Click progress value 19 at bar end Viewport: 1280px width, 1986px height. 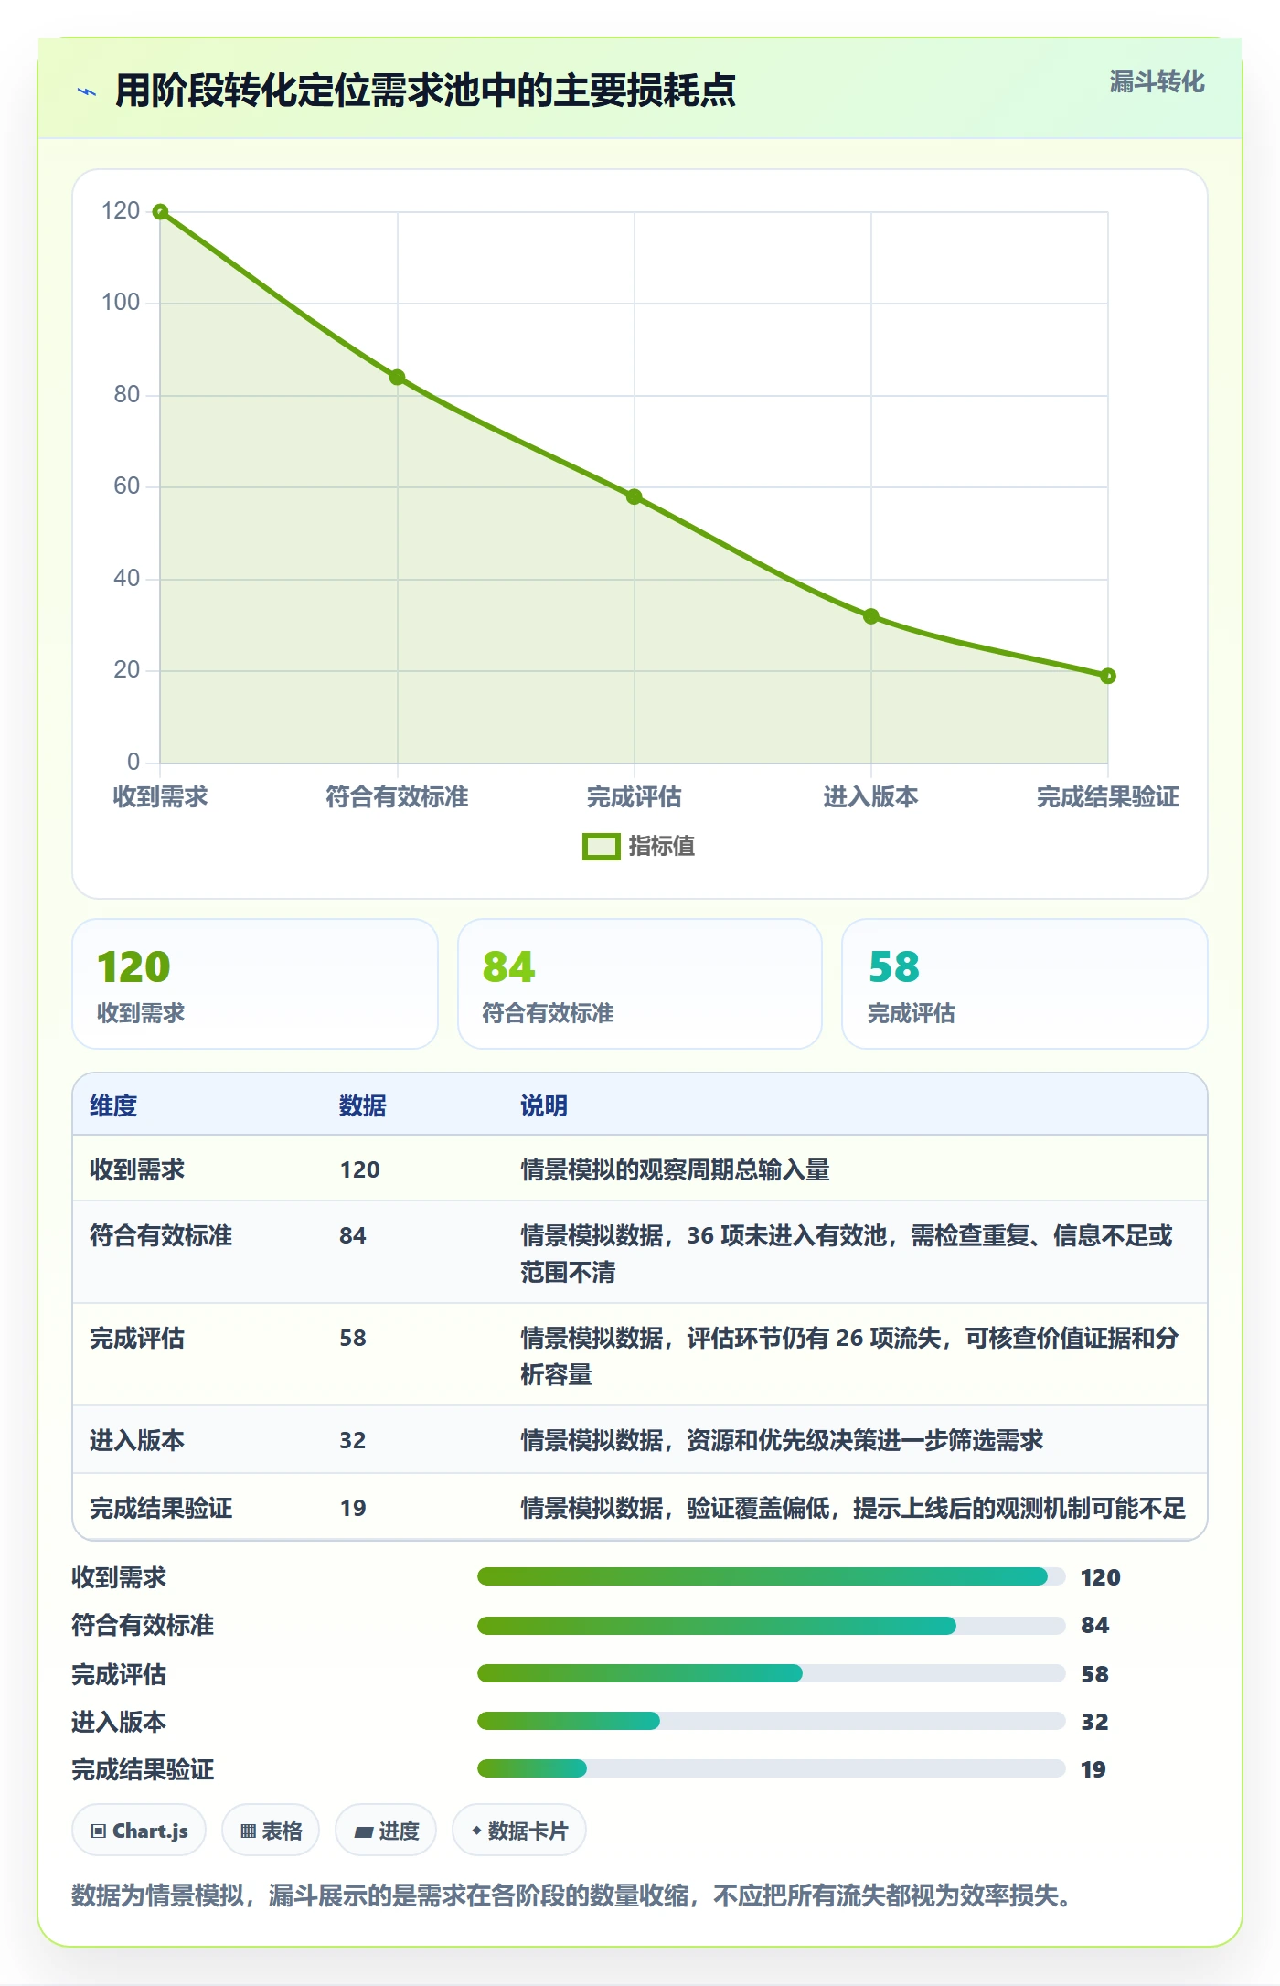tap(1093, 1769)
